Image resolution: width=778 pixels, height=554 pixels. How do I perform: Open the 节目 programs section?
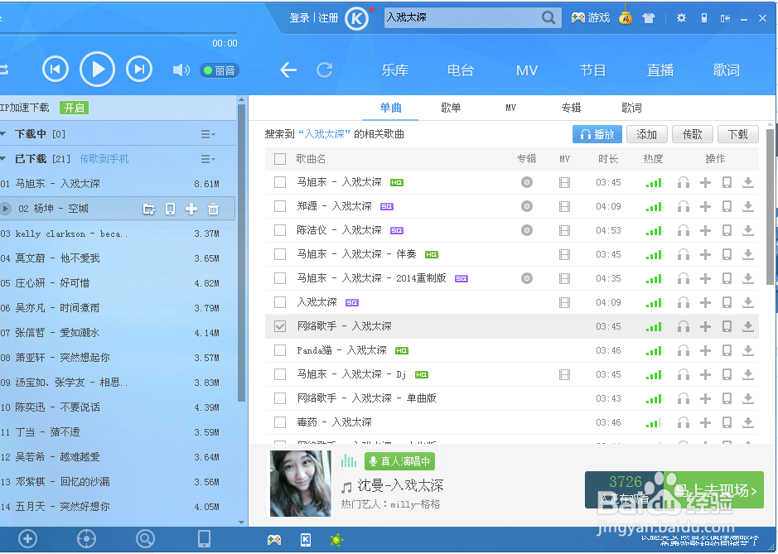coord(593,70)
